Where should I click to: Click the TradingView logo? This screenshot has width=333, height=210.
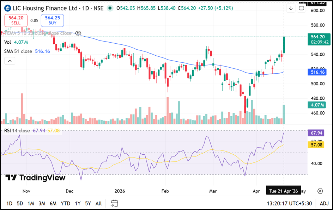36,178
